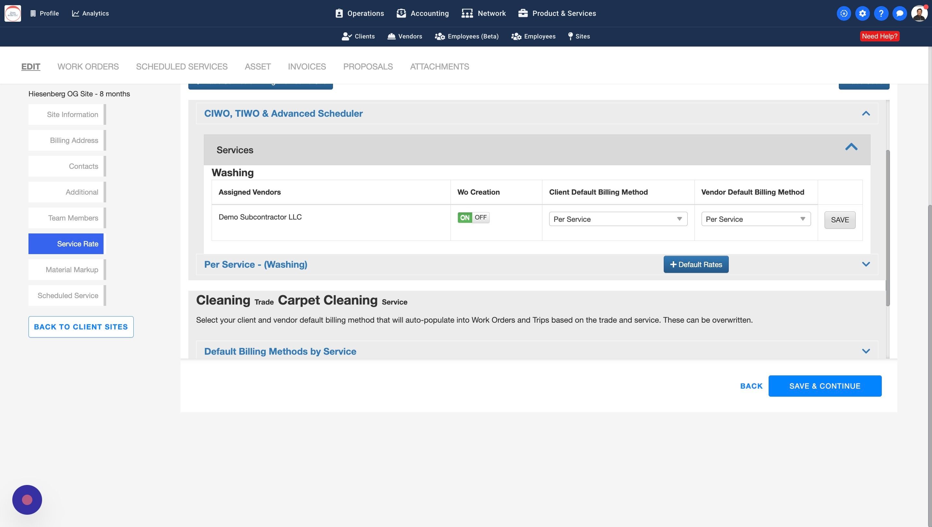Open the purple record widget bubble
The width and height of the screenshot is (932, 527).
[27, 500]
